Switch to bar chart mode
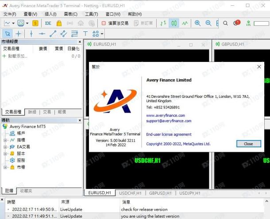This screenshot has width=270, height=219. pos(163,23)
